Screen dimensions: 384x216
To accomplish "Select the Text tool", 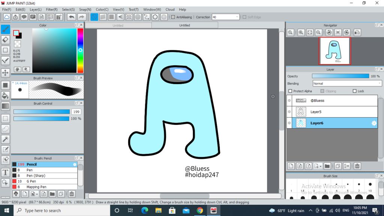I will coord(5,172).
